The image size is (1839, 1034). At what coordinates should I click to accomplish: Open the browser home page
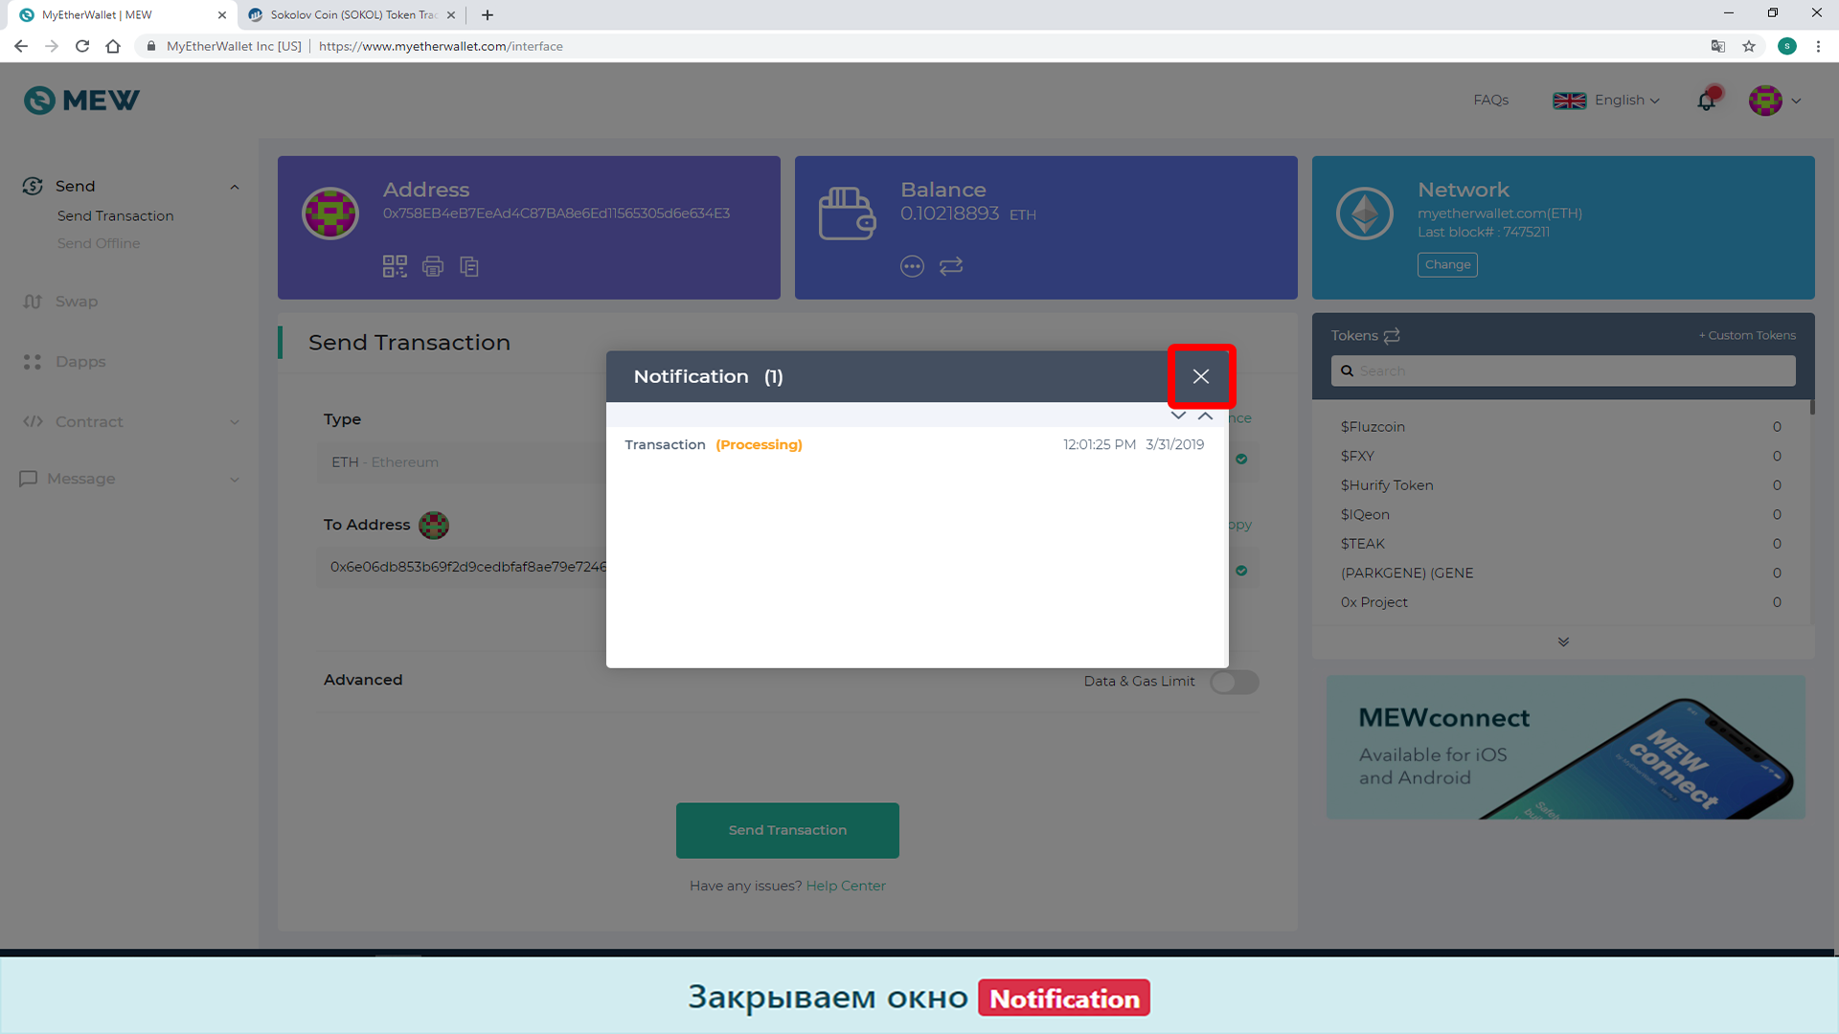click(113, 46)
